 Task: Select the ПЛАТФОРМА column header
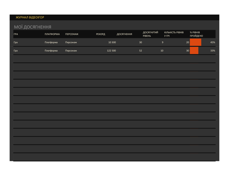coord(52,34)
